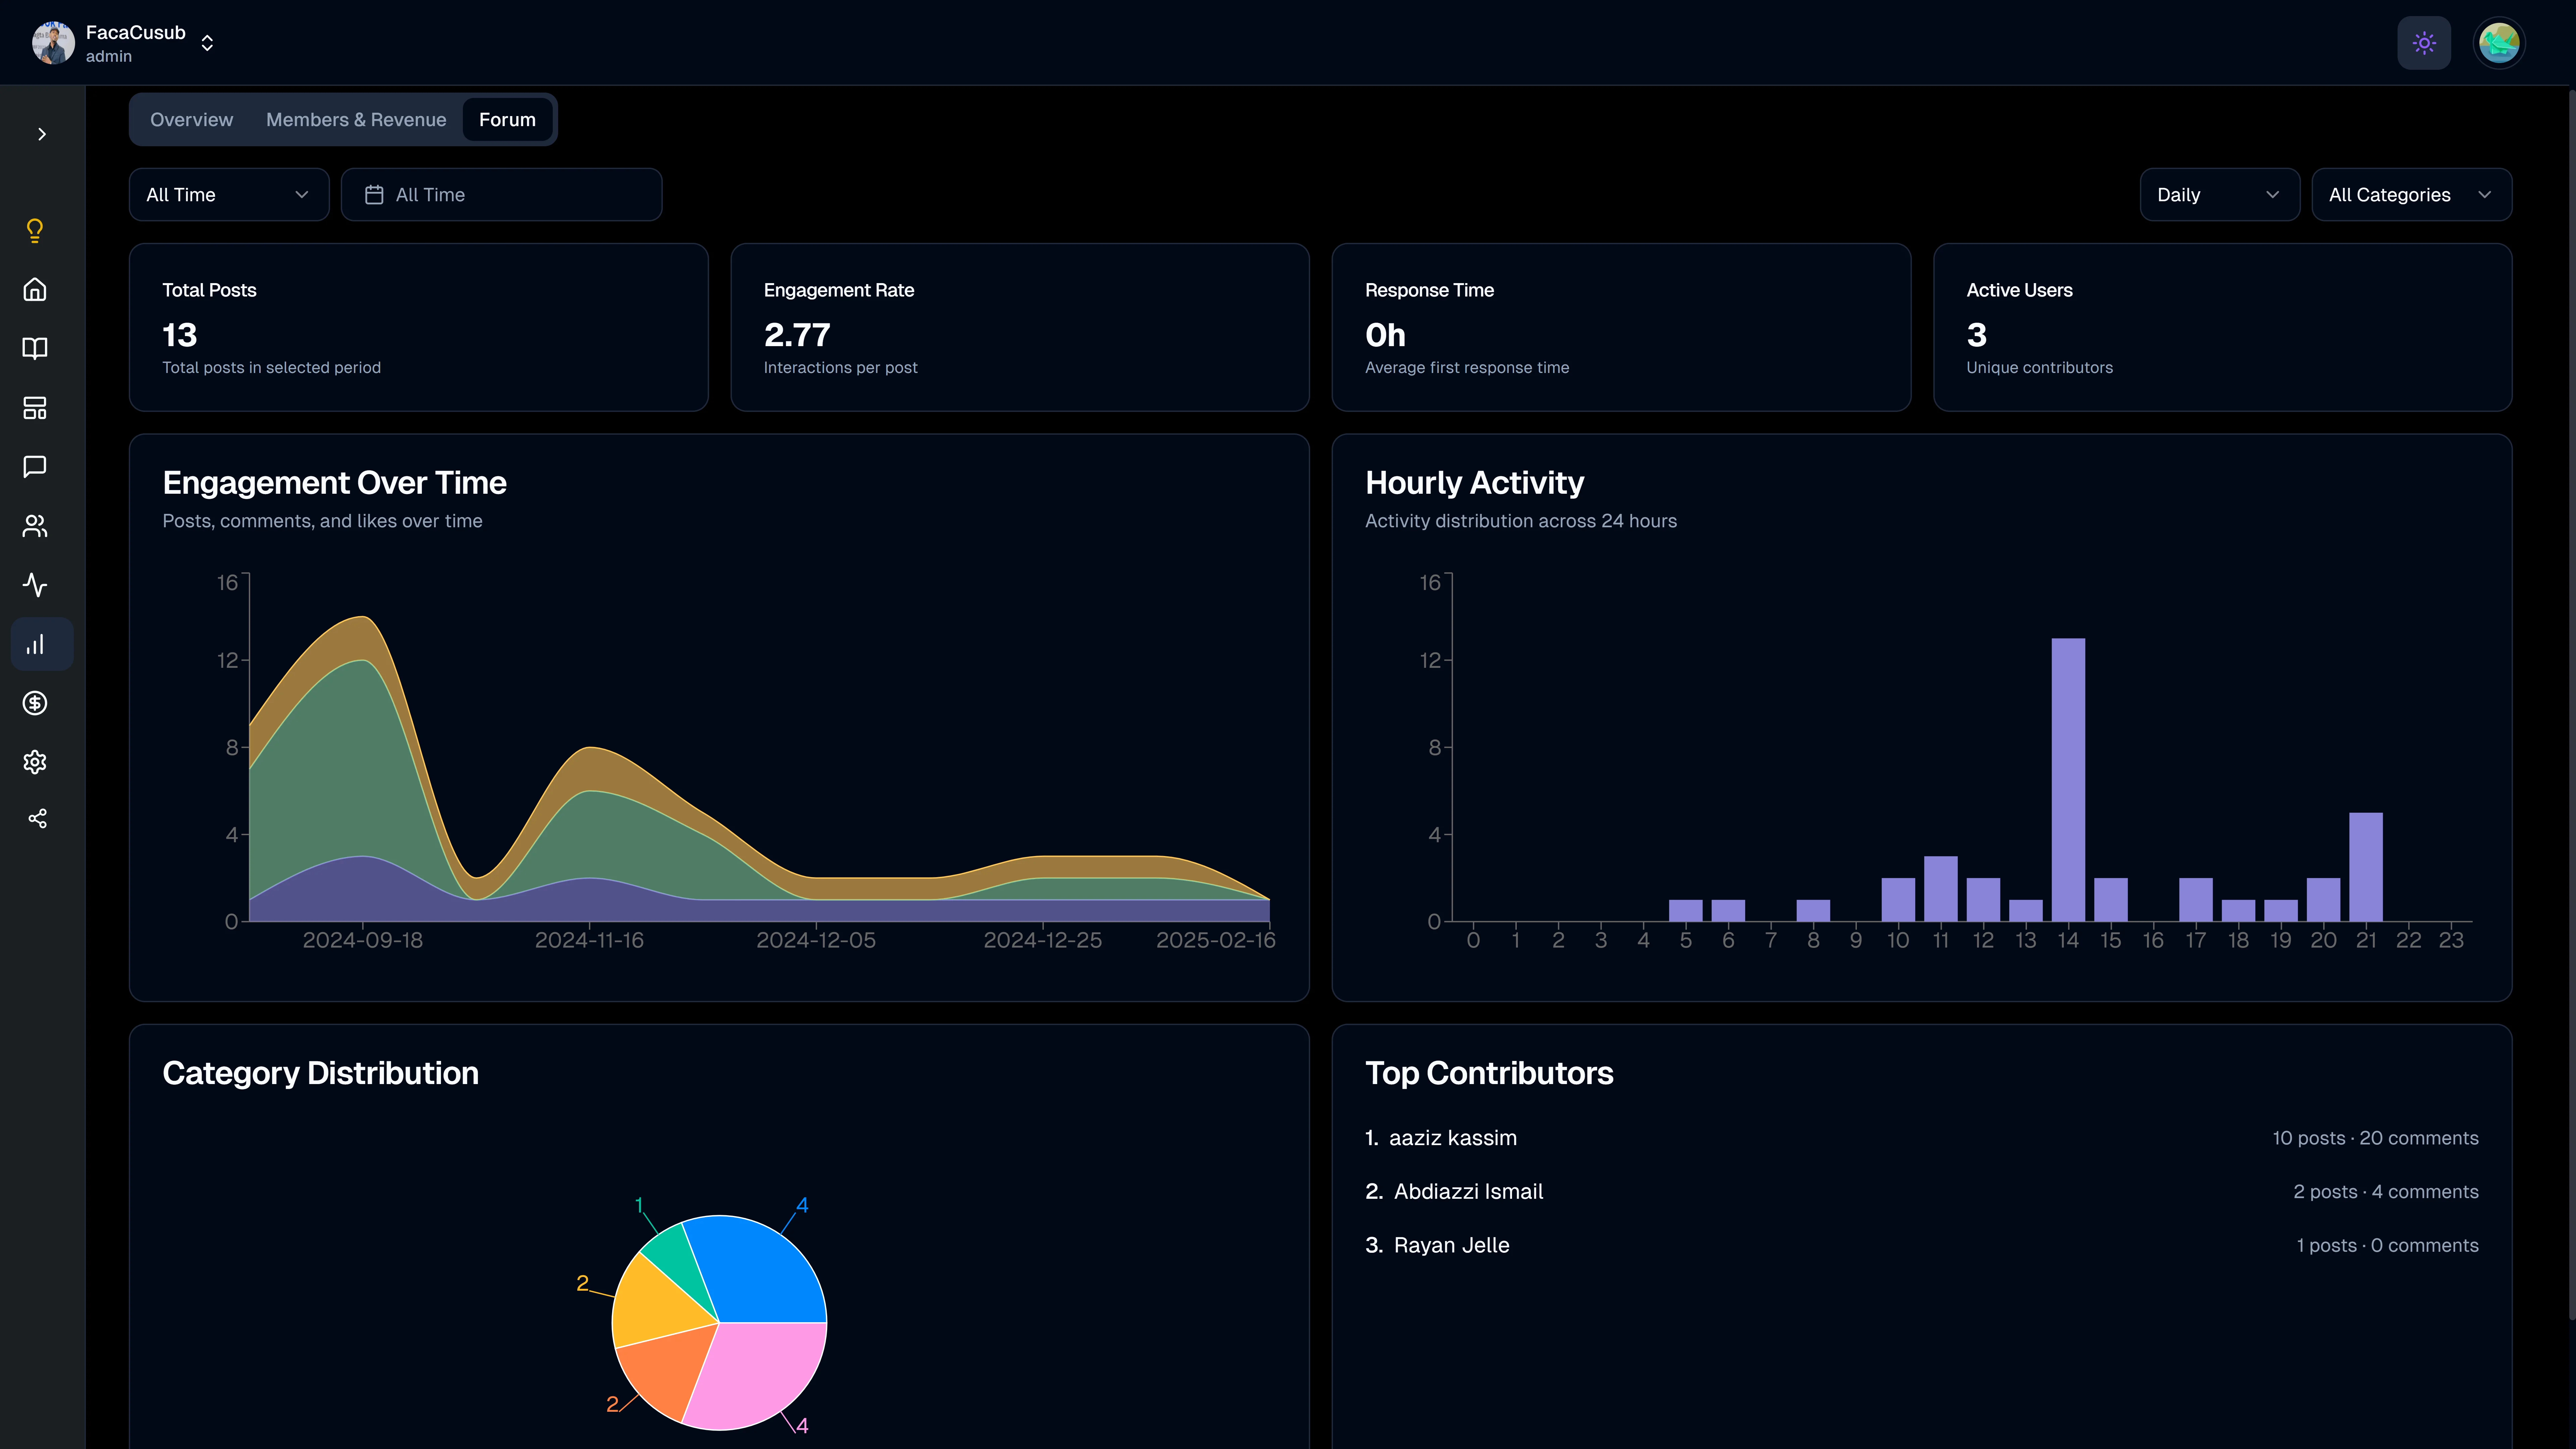Click the 2024-12-05 axis date label

[x=816, y=941]
